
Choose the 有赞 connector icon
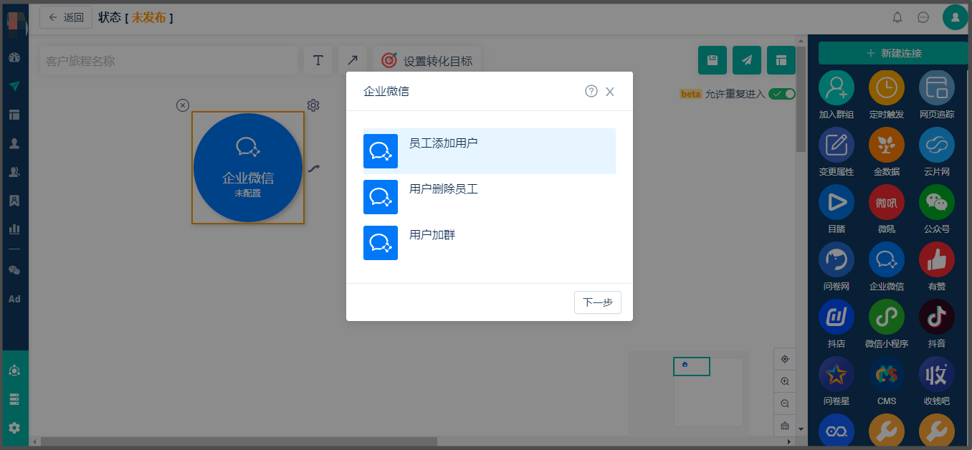click(937, 260)
